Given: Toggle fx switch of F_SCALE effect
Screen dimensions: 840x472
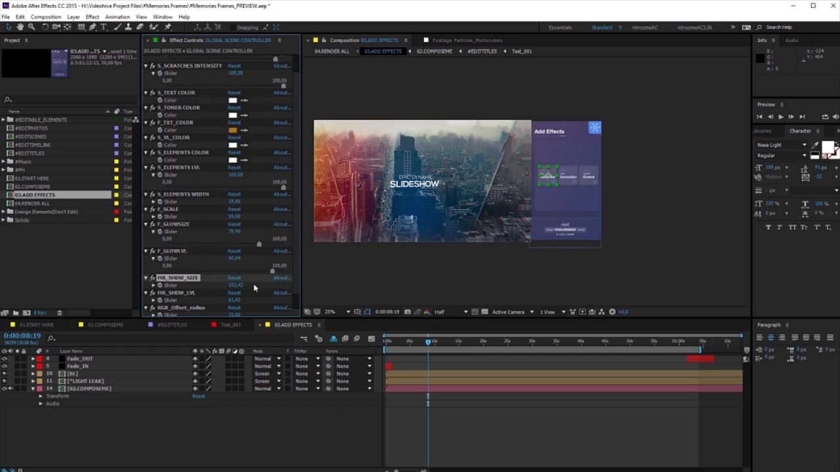Looking at the screenshot, I should click(x=152, y=209).
